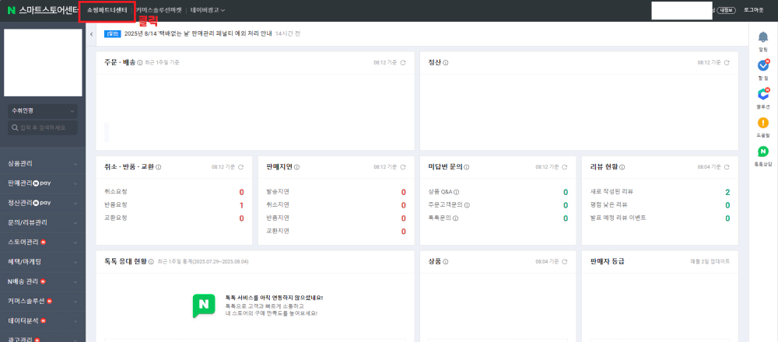Click info icon beside 취소·반품·교환 title
Image resolution: width=778 pixels, height=342 pixels.
click(x=158, y=168)
